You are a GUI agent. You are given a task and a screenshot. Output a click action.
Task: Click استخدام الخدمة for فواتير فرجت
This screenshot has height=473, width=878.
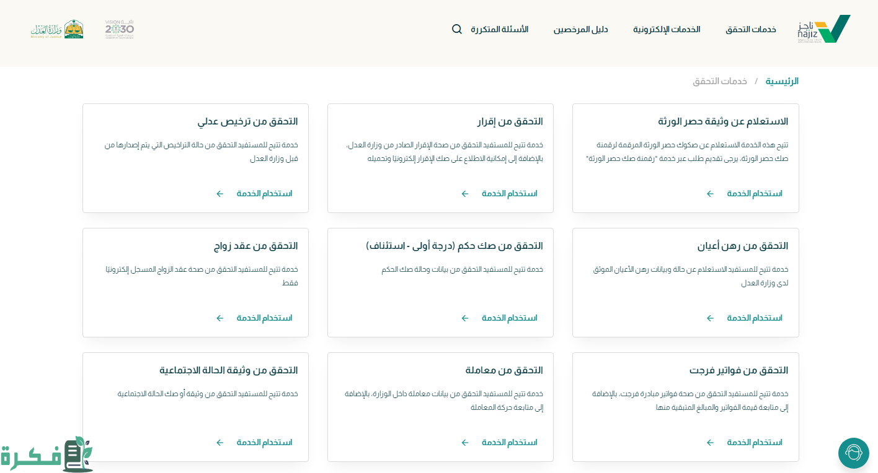click(x=754, y=443)
